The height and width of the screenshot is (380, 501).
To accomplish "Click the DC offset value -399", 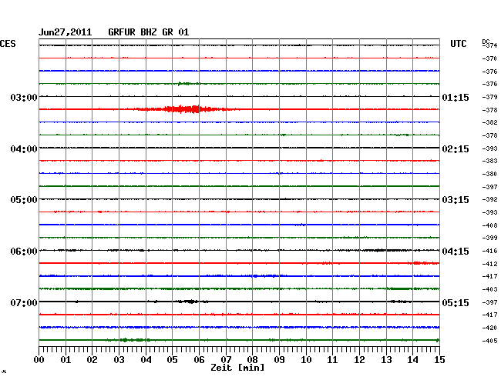I will point(489,238).
